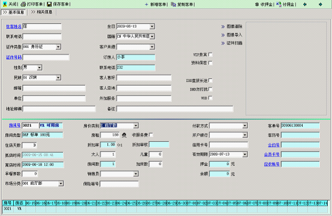
Task: Click the 收押金 deposit icon
Action: 257,4
